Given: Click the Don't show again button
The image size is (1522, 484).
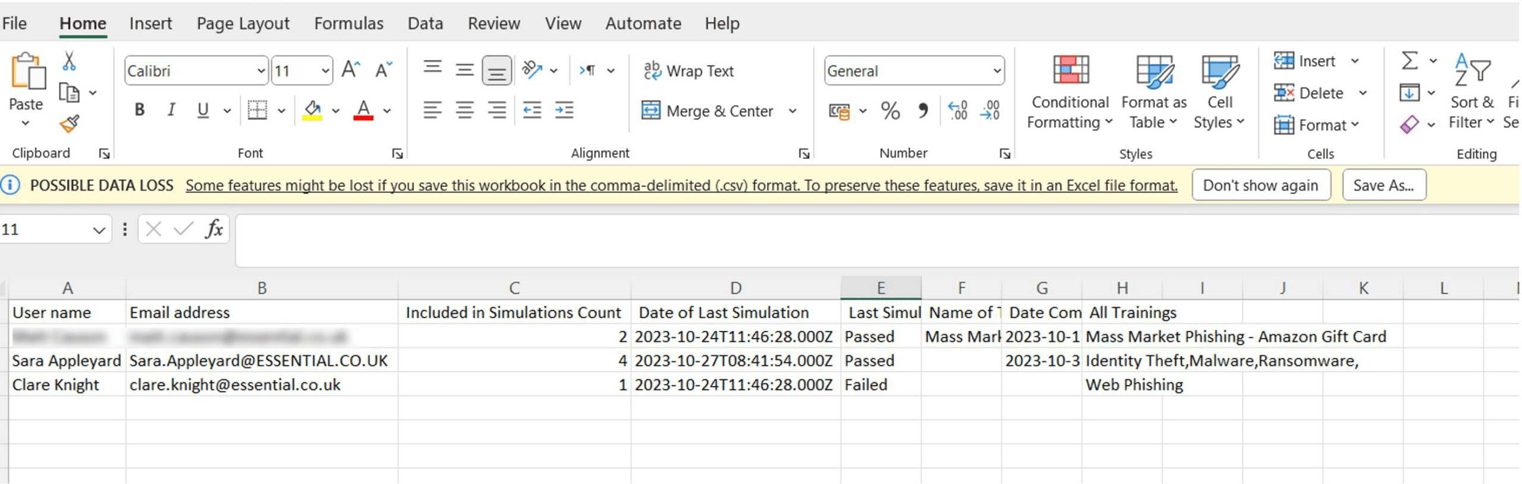Looking at the screenshot, I should [x=1260, y=185].
